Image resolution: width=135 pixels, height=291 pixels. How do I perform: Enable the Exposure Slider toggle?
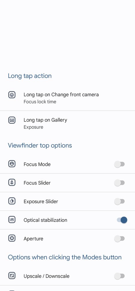click(119, 201)
